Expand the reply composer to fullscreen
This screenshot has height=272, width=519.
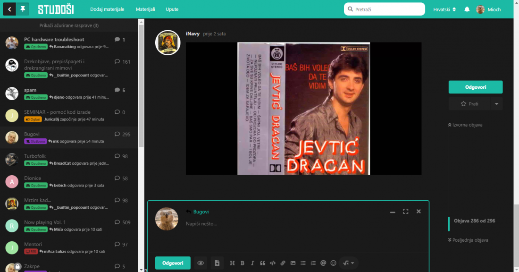405,212
